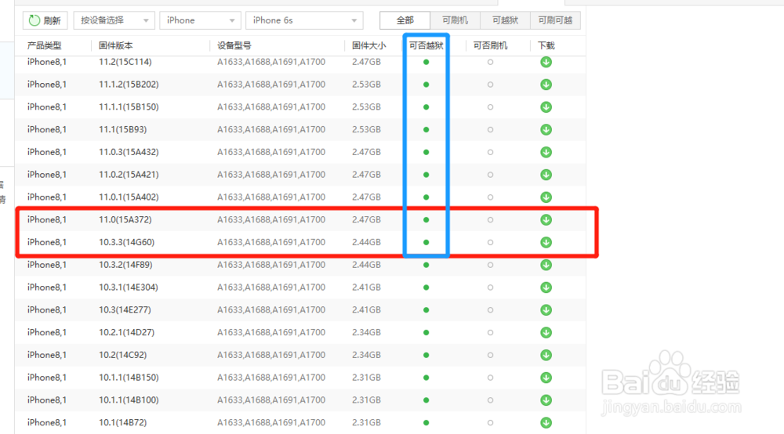Click jailbreak green dot for 10.3.3(14G60)
This screenshot has height=434, width=784.
[426, 242]
